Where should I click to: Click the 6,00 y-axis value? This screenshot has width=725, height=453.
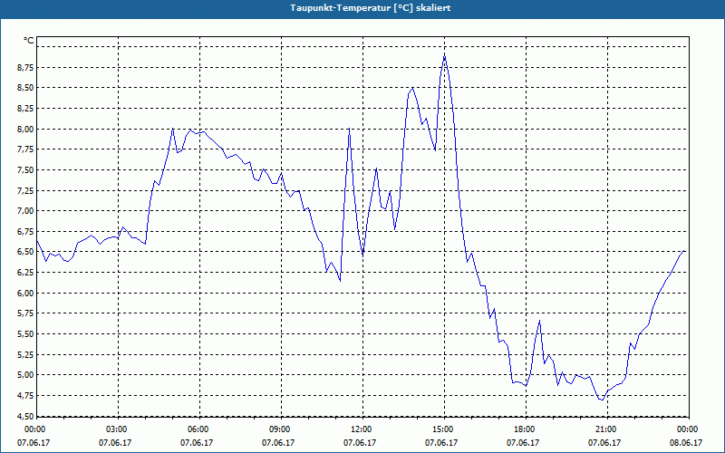[24, 293]
